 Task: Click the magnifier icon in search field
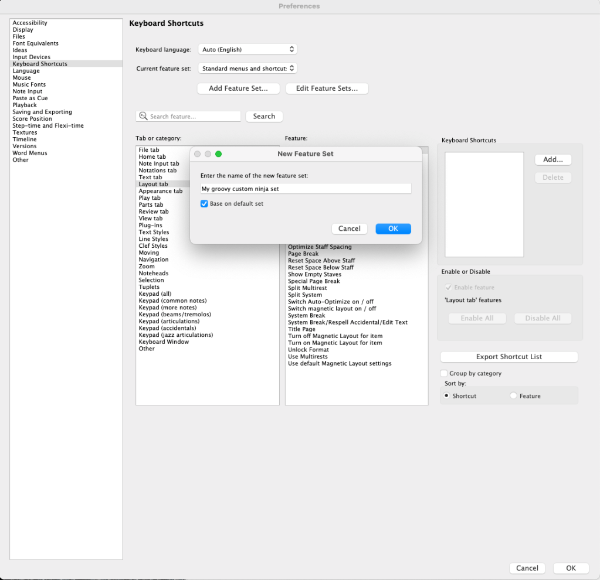pos(143,117)
